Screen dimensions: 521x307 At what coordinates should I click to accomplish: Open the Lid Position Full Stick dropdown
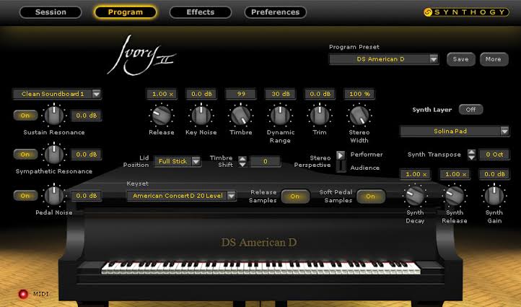click(x=178, y=161)
